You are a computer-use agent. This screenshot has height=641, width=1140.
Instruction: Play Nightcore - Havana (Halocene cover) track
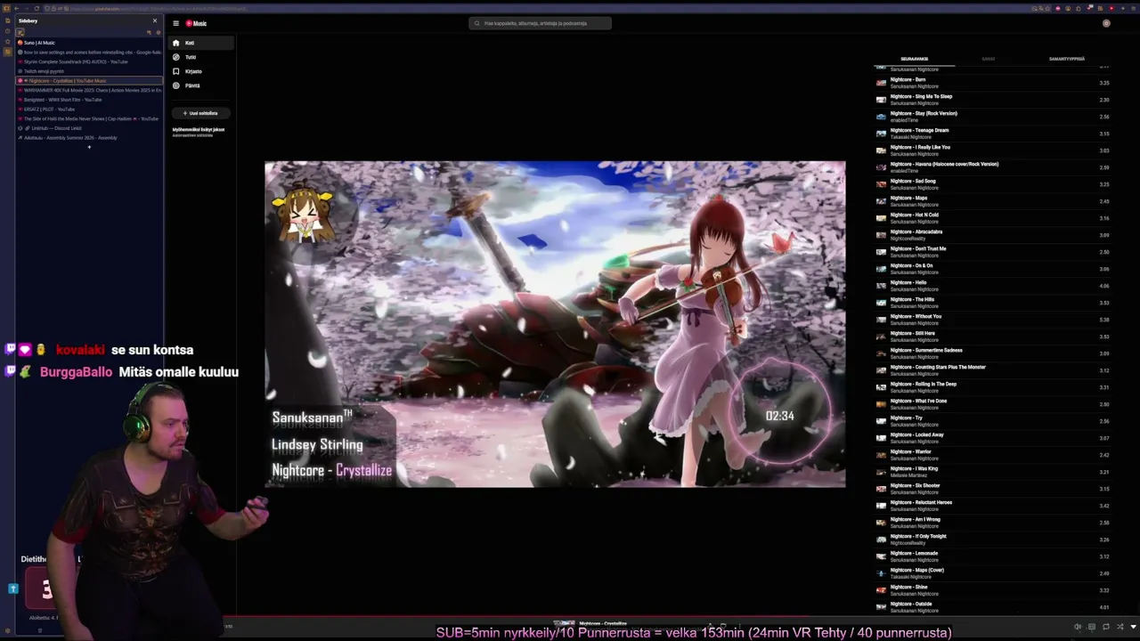[x=992, y=167]
